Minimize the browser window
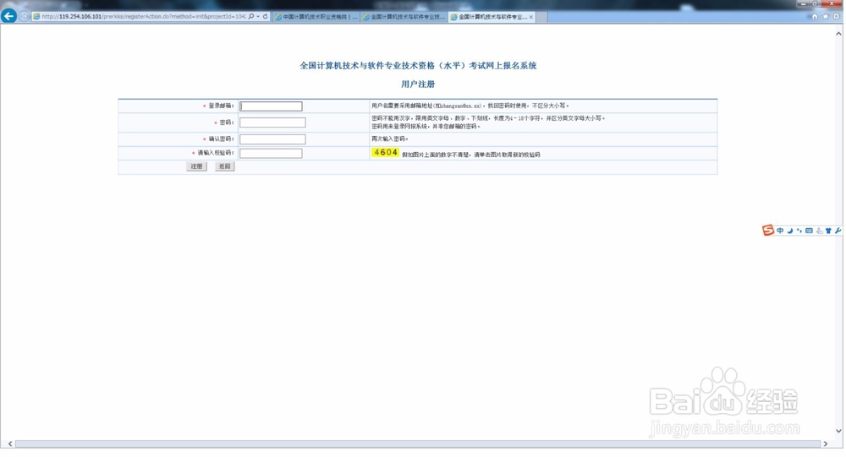The height and width of the screenshot is (457, 846). pos(804,3)
